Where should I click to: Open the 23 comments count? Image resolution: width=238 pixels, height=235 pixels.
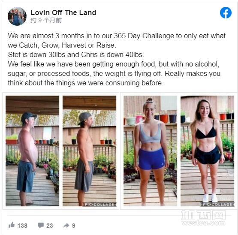(x=50, y=226)
